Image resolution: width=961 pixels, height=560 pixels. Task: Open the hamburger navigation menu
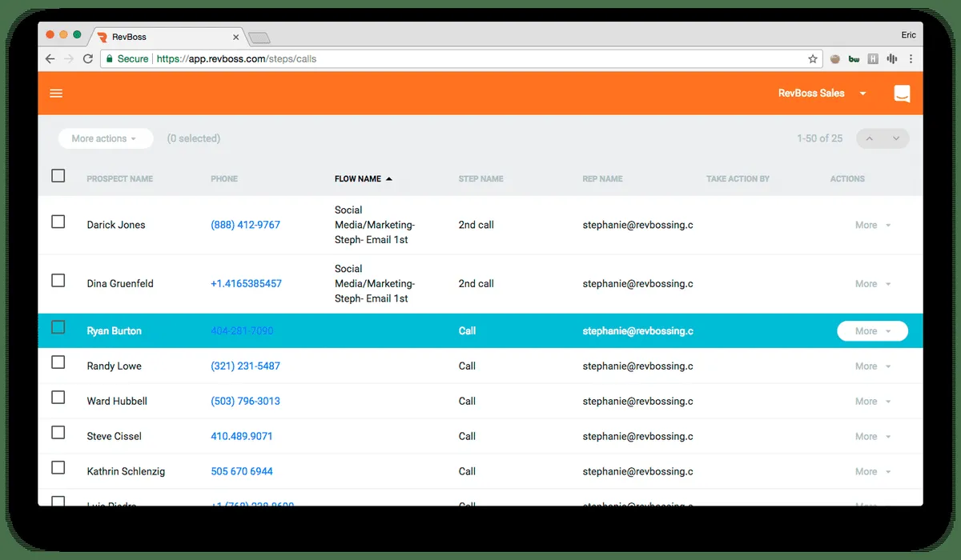click(56, 94)
